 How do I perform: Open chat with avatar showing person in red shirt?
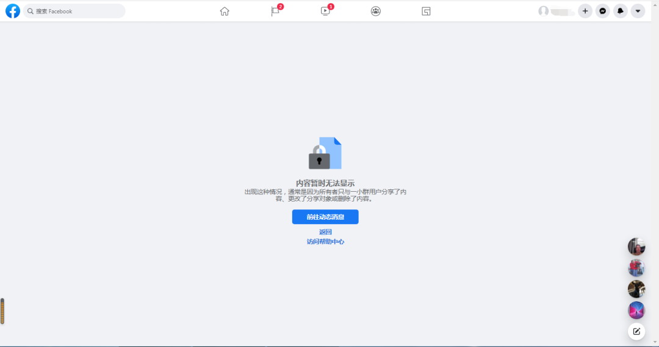[x=636, y=268]
